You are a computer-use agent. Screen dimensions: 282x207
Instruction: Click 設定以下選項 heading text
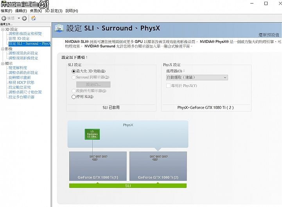[74, 57]
